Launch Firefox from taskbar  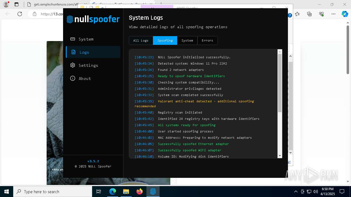pos(140,192)
